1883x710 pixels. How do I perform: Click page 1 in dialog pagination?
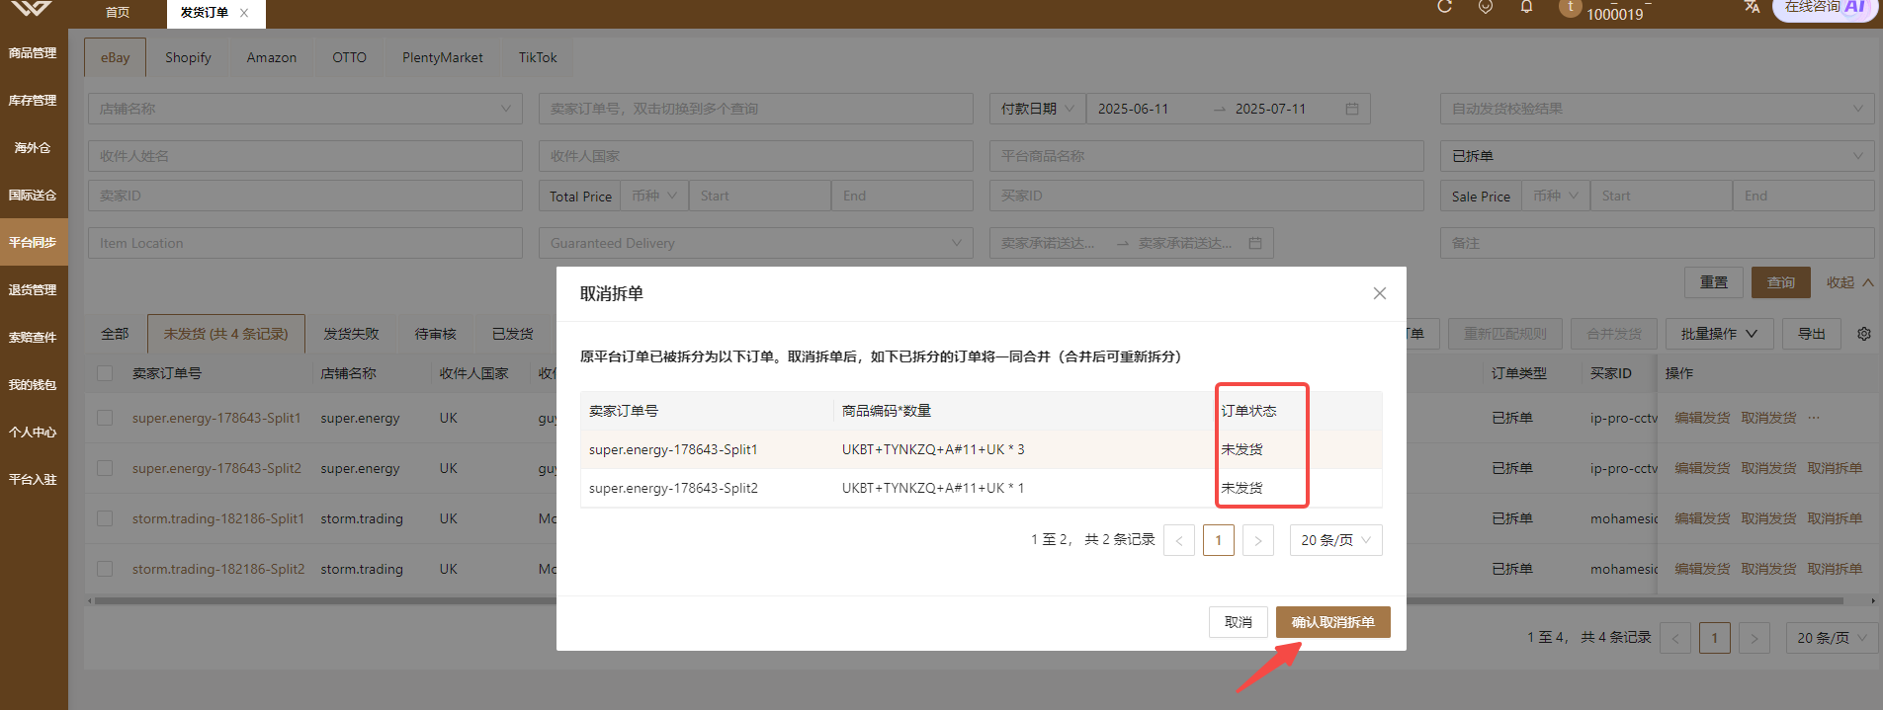click(1219, 540)
